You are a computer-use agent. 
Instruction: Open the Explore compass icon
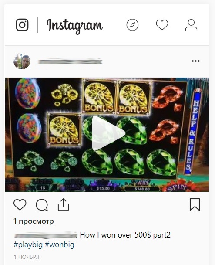click(x=132, y=25)
